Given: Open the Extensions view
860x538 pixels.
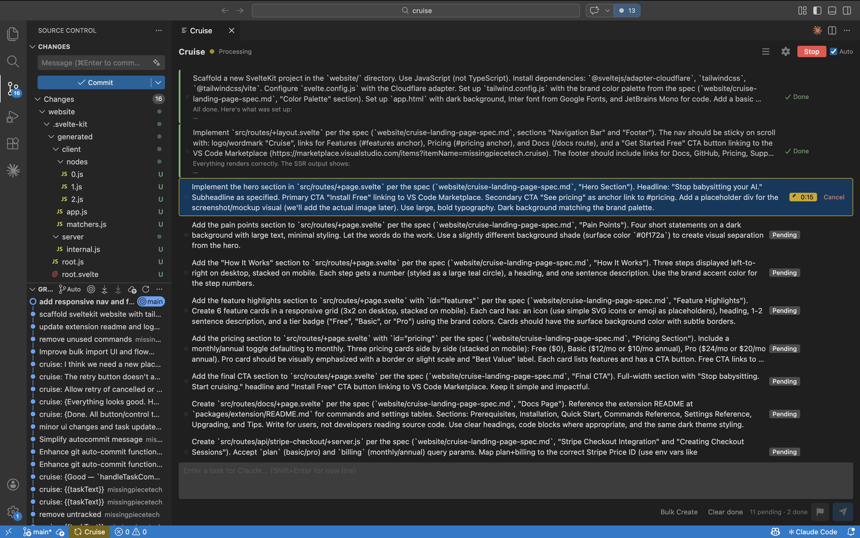Looking at the screenshot, I should coord(13,143).
